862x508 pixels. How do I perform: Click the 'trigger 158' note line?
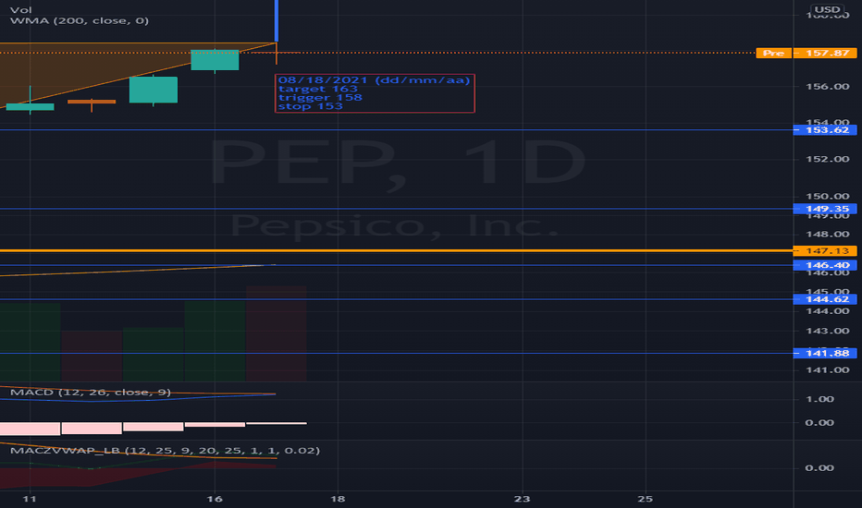[x=320, y=98]
